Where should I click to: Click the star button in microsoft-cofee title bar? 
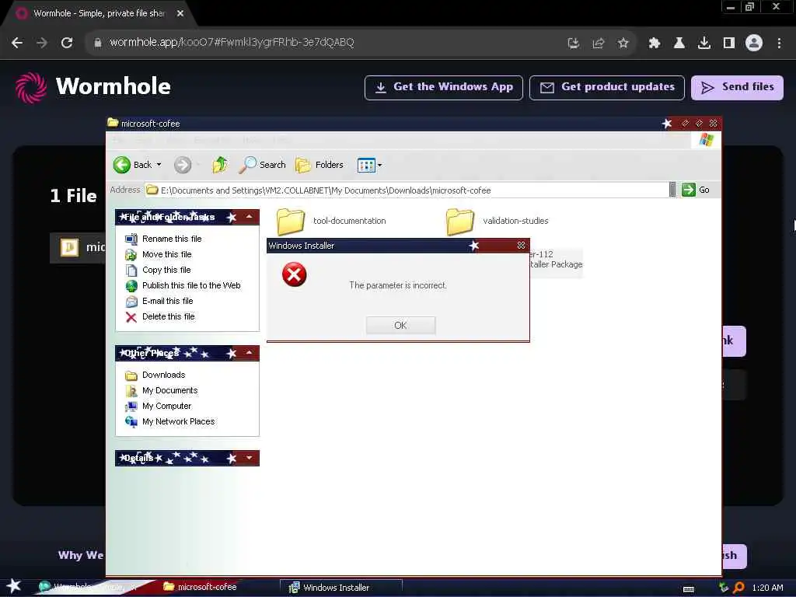click(667, 124)
